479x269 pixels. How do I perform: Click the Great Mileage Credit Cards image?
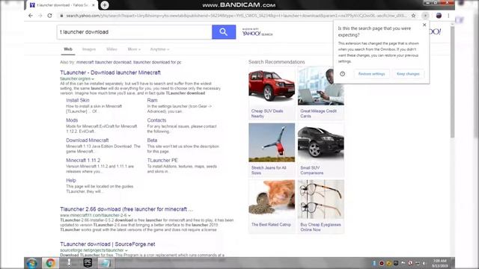321,87
